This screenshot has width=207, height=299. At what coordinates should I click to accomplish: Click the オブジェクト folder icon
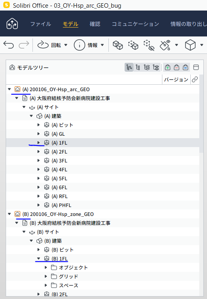click(54, 267)
